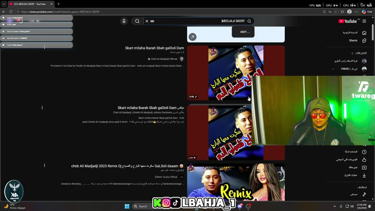Image resolution: width=375 pixels, height=211 pixels.
Task: Add page to favorites with star icon
Action: coord(335,12)
